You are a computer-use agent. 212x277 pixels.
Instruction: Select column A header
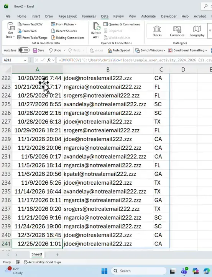(37, 70)
